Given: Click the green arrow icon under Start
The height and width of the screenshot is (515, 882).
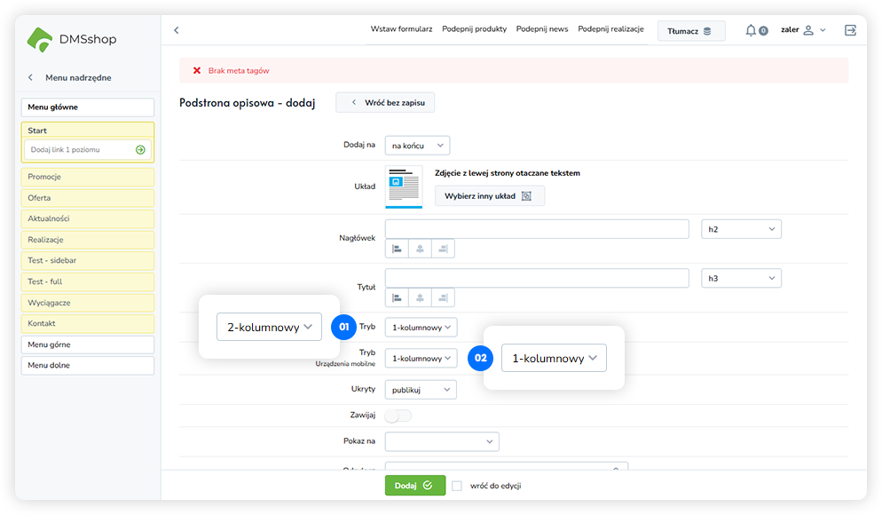Looking at the screenshot, I should 140,150.
